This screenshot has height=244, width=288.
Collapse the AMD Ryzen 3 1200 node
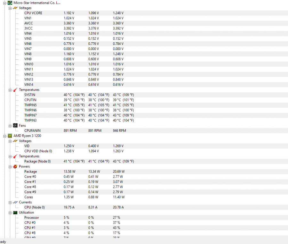(x=4, y=136)
